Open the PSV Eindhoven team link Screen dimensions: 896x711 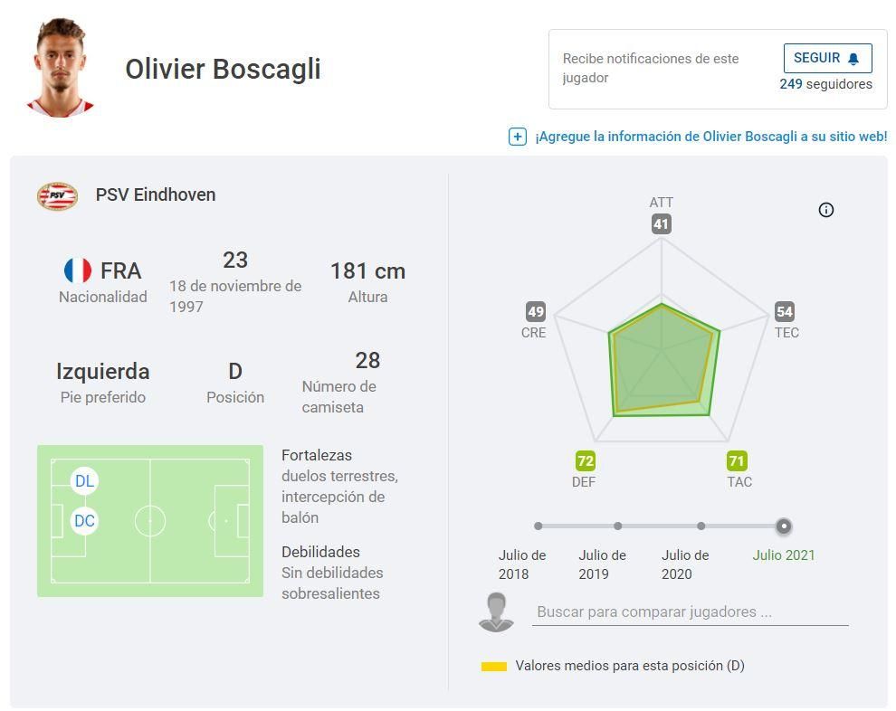click(156, 194)
